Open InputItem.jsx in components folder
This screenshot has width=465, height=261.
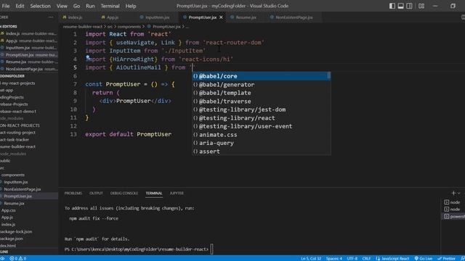pyautogui.click(x=29, y=182)
